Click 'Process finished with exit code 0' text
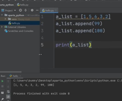This screenshot has width=122, height=101. click(41, 94)
